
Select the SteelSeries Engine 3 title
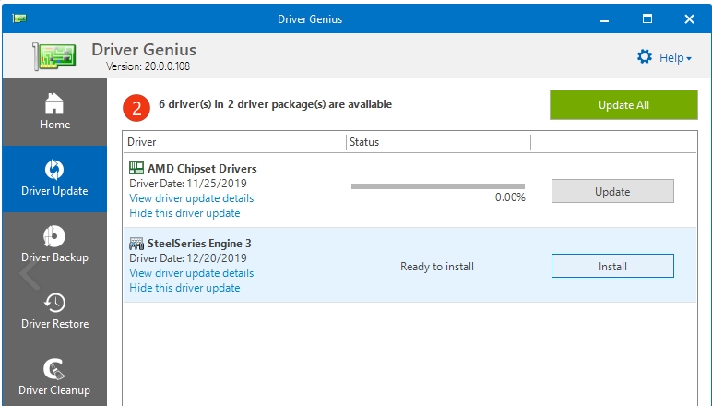point(199,244)
